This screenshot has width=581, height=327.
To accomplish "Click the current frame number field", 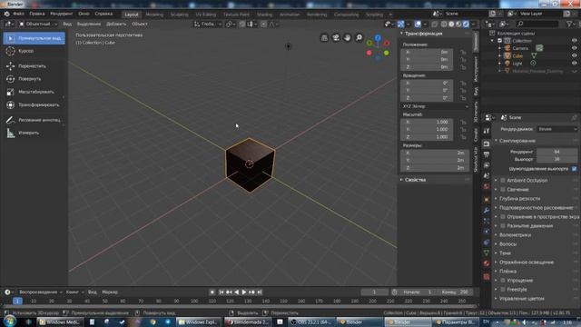I will tap(374, 292).
